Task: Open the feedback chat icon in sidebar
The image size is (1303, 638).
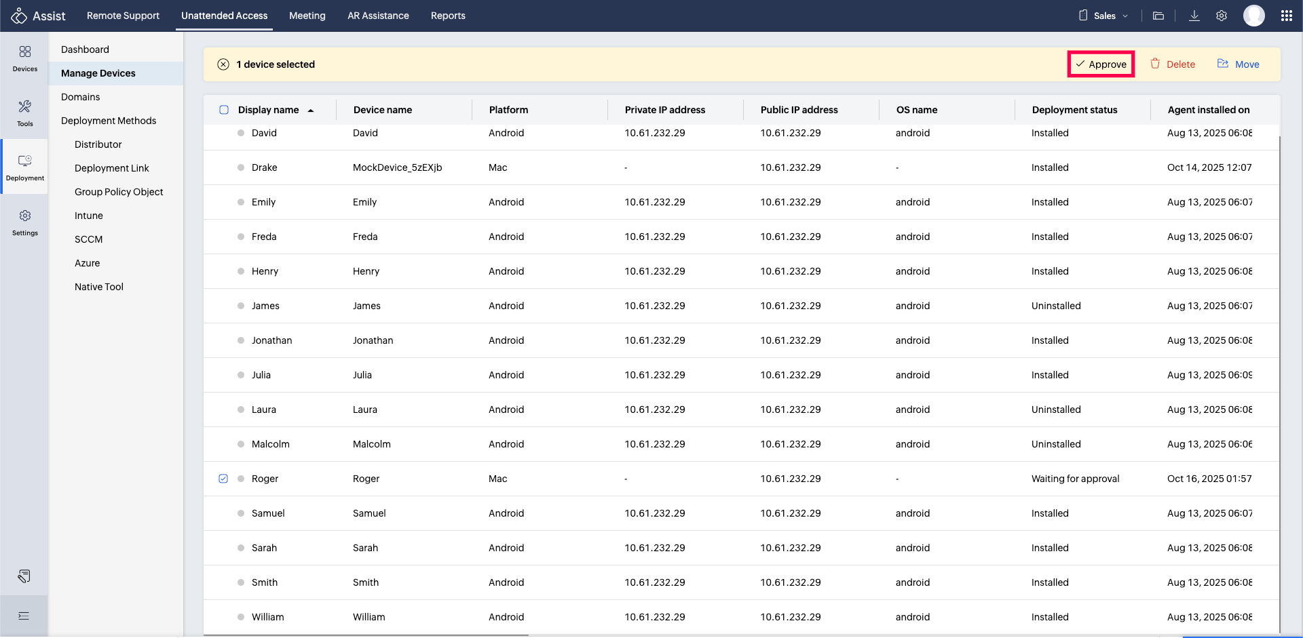Action: [x=24, y=576]
